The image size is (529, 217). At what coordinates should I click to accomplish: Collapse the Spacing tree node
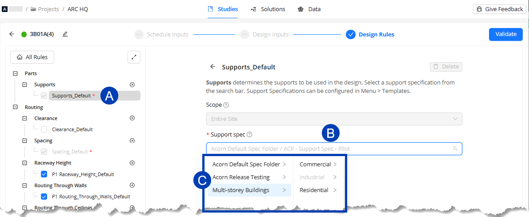(24, 141)
